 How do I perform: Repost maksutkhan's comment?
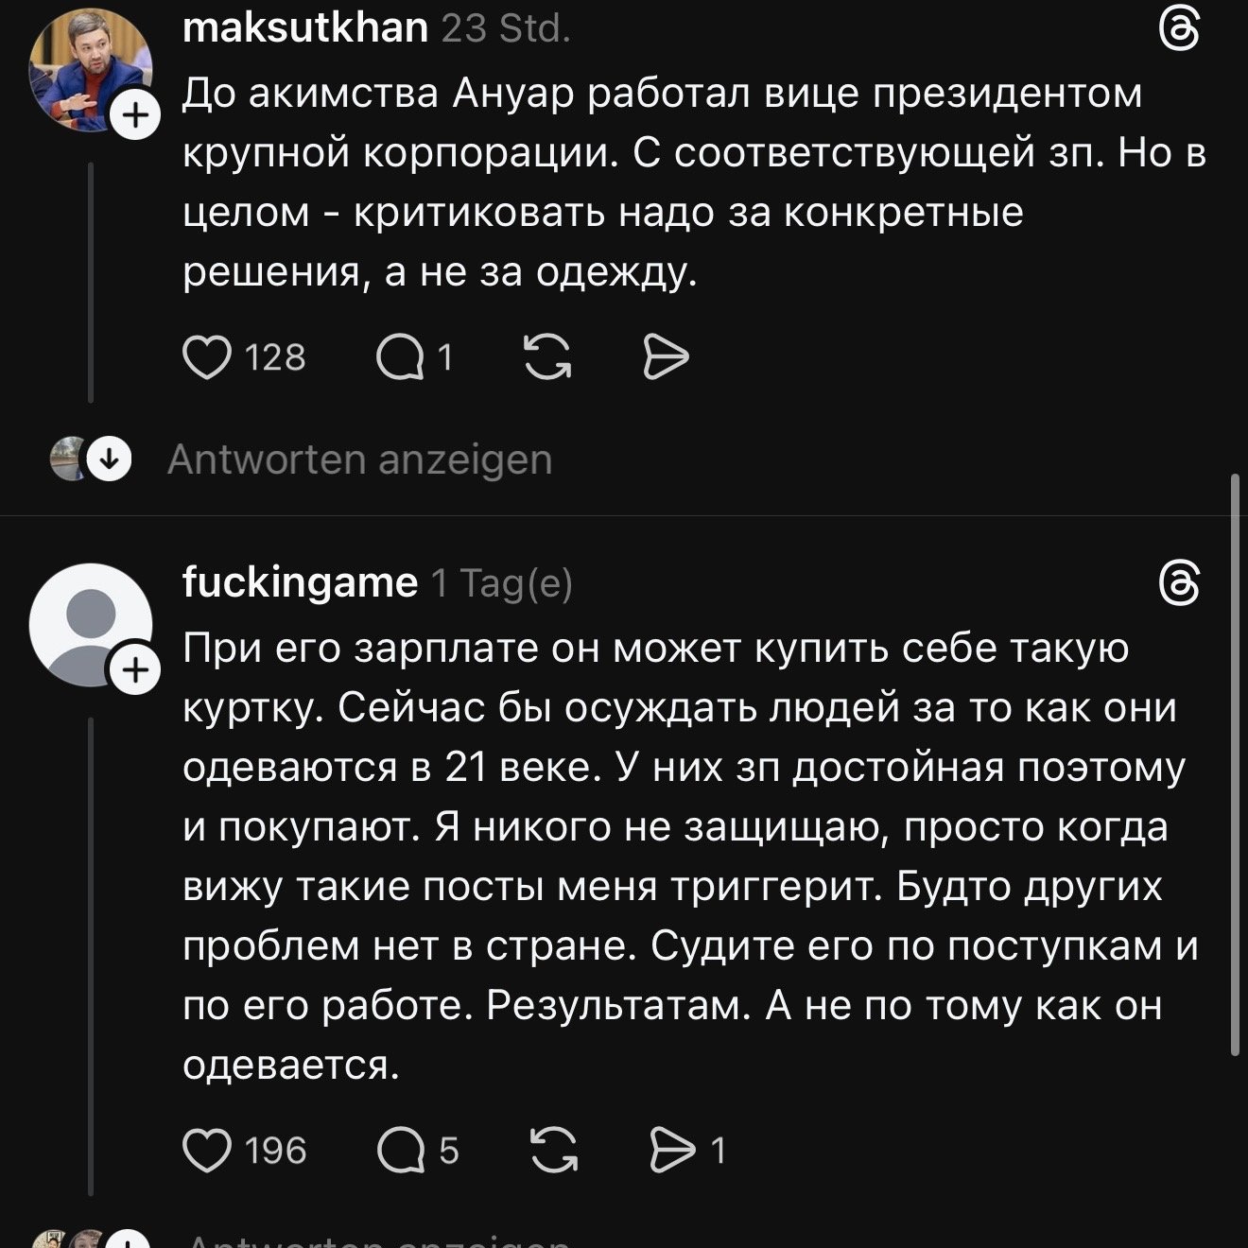coord(547,357)
